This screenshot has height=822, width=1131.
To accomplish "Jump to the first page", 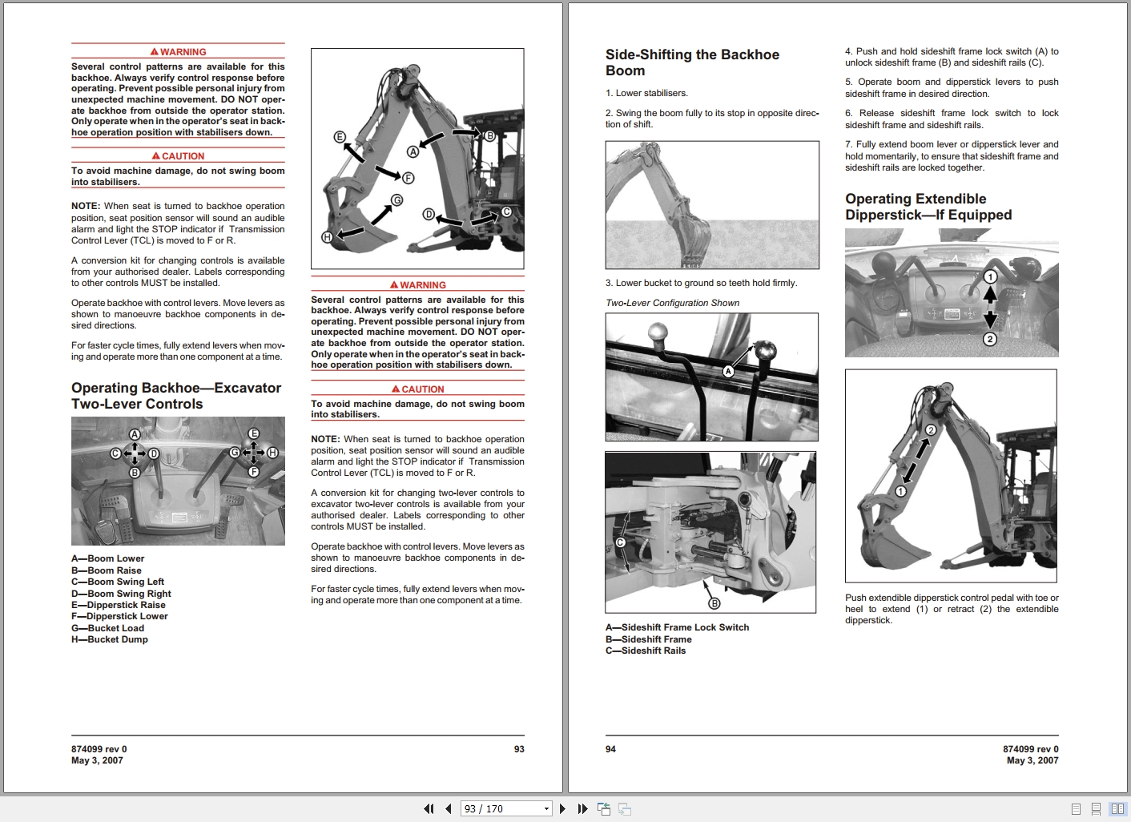I will point(429,808).
